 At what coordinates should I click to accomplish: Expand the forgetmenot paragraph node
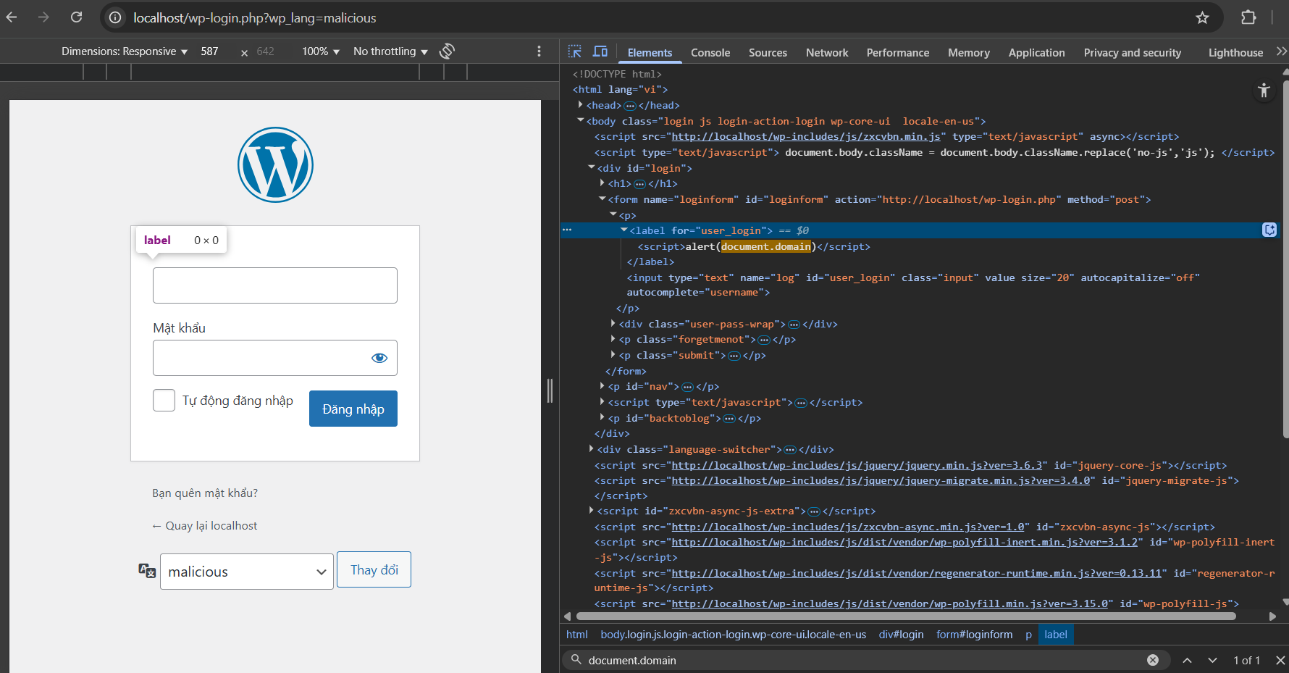613,339
